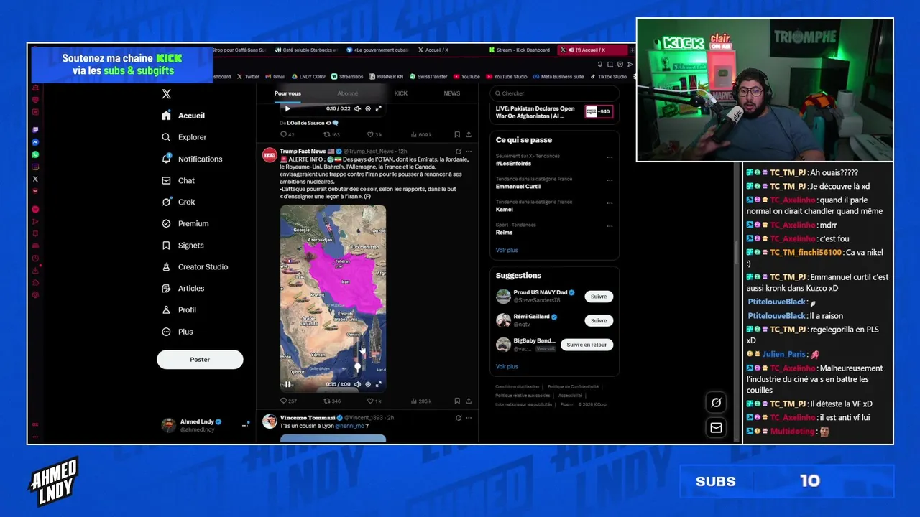Viewport: 920px width, 517px height.
Task: Reply to the Trump Fact News post (257)
Action: point(288,401)
